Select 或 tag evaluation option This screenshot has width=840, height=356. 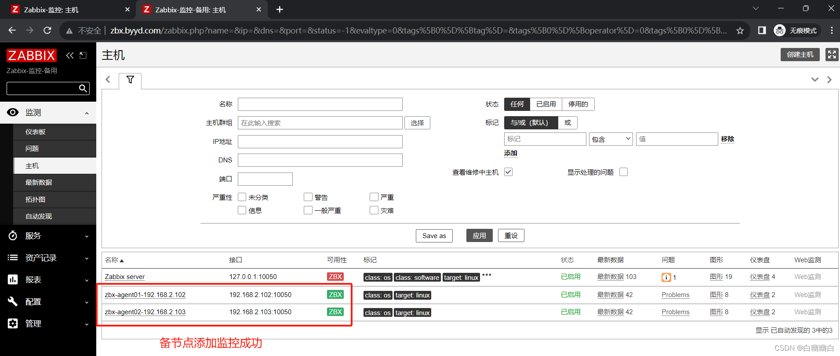(567, 123)
